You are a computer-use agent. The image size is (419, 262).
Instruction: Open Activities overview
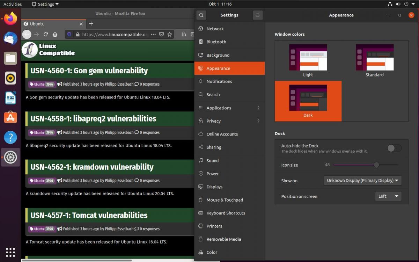click(x=13, y=4)
